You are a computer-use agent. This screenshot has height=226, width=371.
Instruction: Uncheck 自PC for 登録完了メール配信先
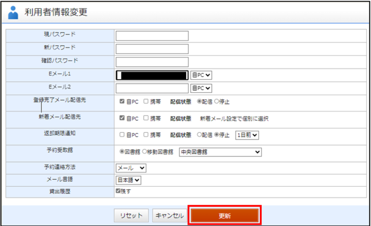pos(122,101)
